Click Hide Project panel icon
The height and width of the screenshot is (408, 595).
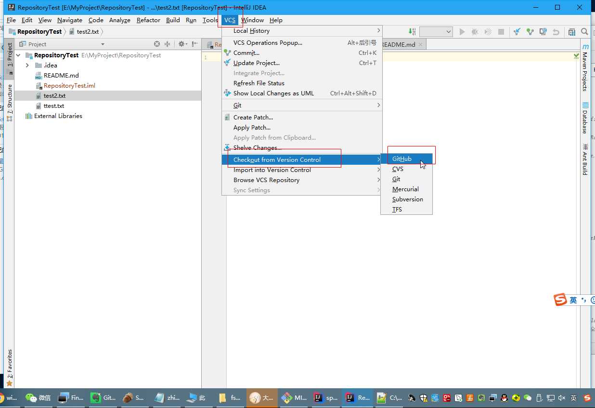pyautogui.click(x=194, y=44)
